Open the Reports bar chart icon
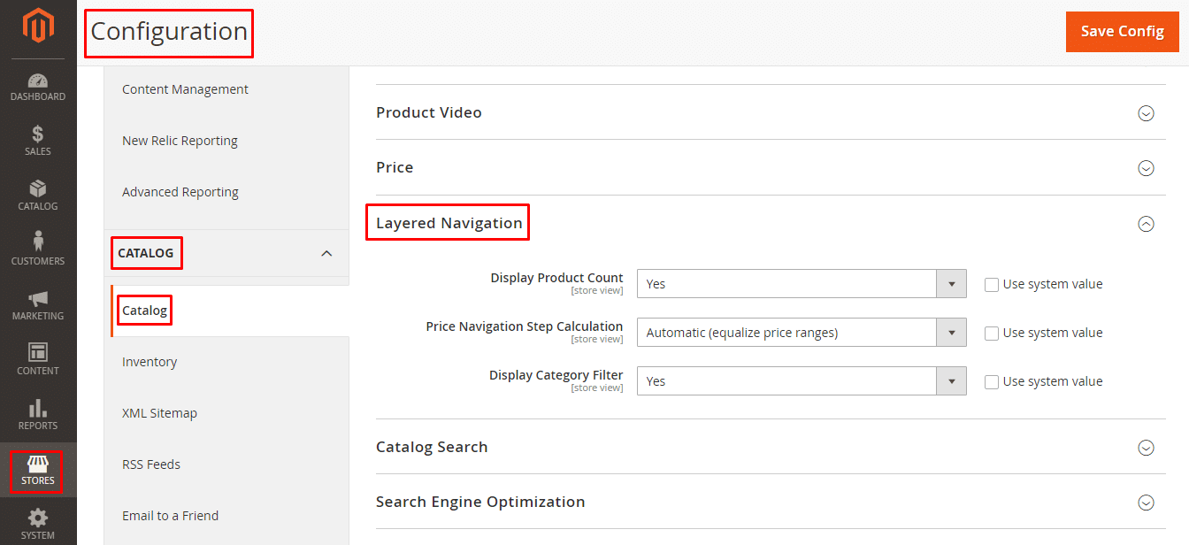 point(38,408)
